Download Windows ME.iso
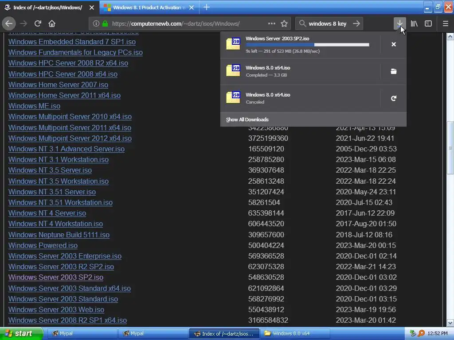454x340 pixels. pyautogui.click(x=34, y=106)
